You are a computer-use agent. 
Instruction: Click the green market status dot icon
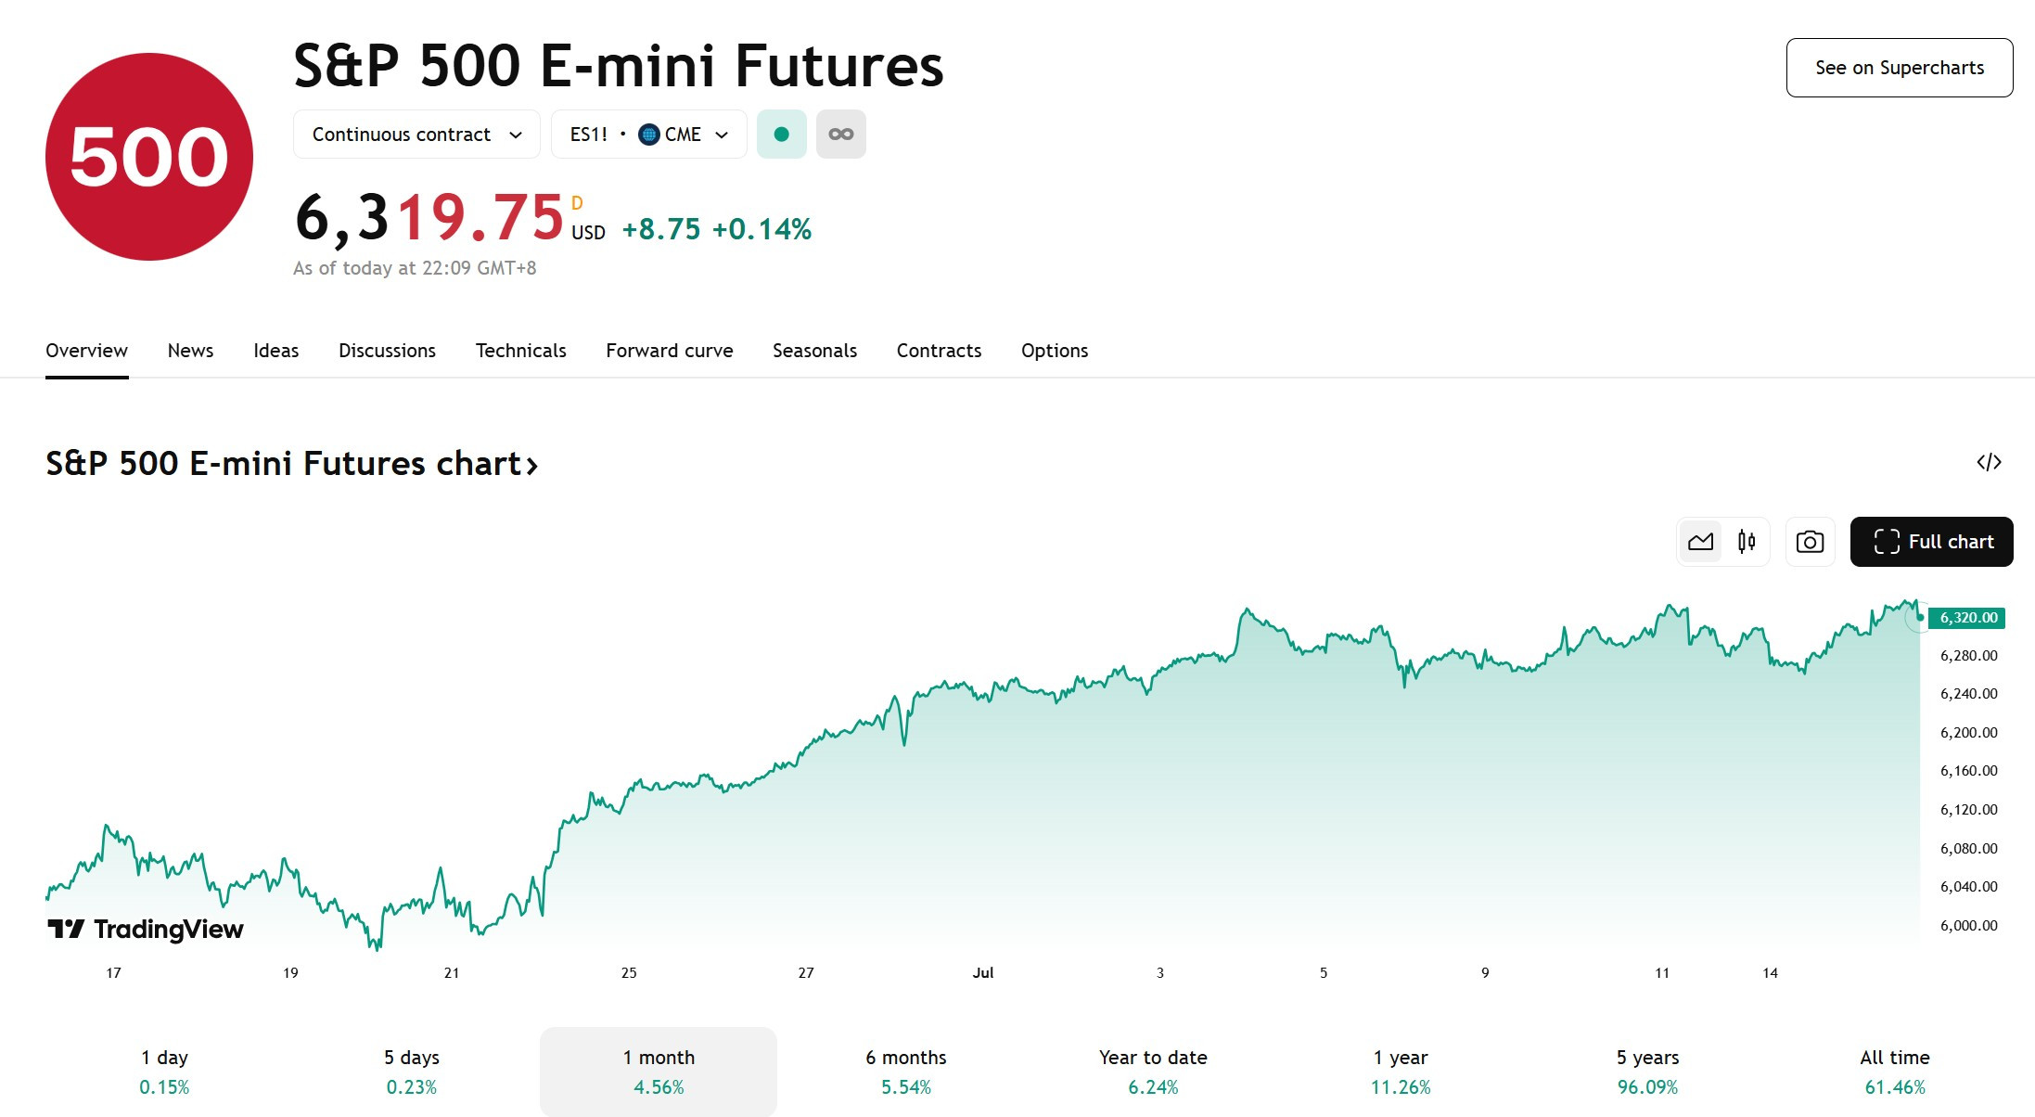point(782,135)
